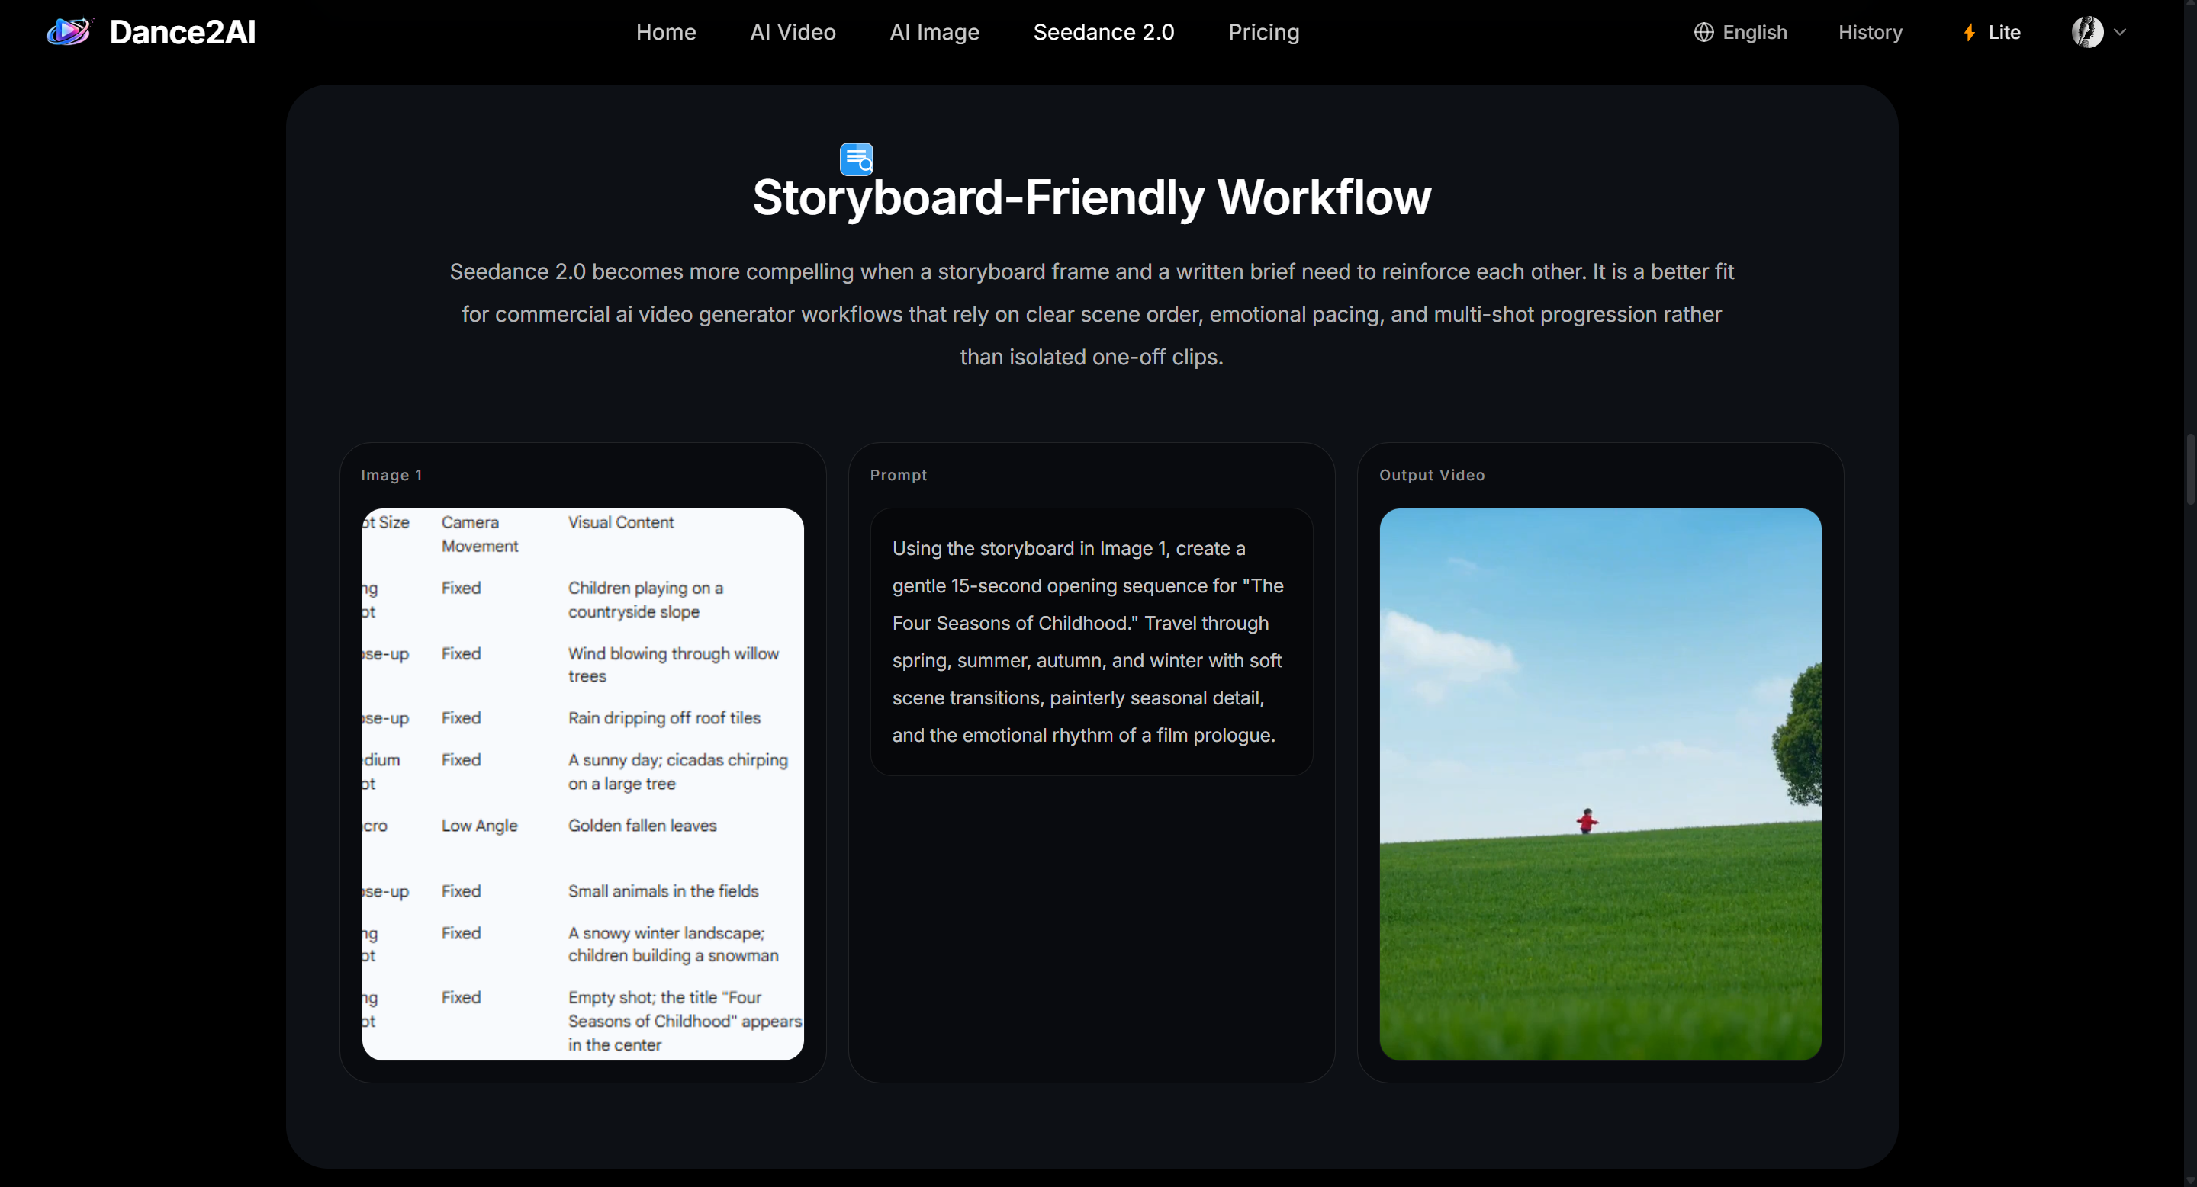Viewport: 2197px width, 1187px height.
Task: Click the blue storyboard search icon
Action: point(856,159)
